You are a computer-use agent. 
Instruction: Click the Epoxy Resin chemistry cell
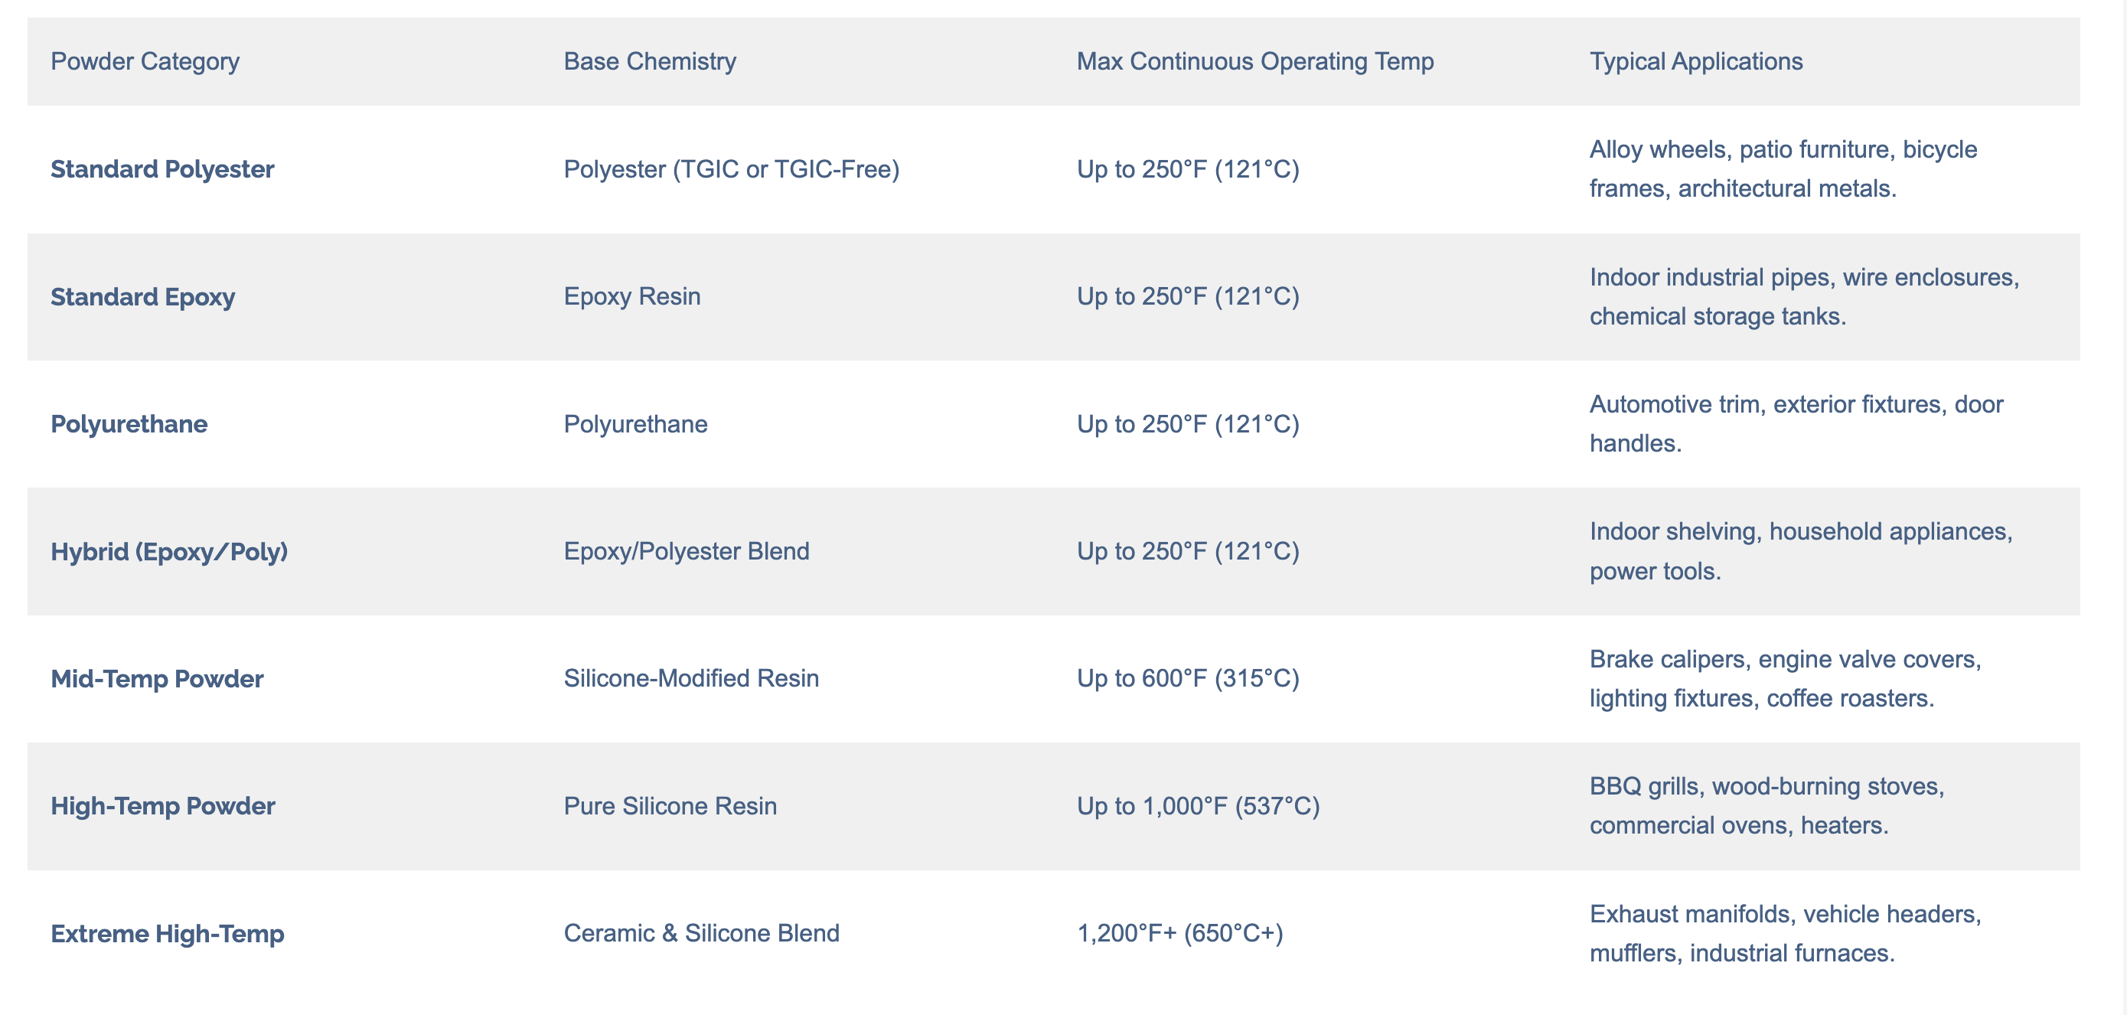pyautogui.click(x=631, y=296)
